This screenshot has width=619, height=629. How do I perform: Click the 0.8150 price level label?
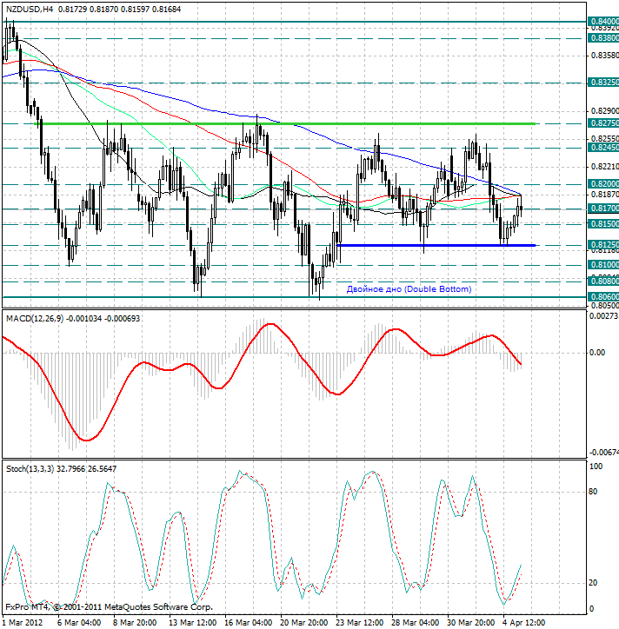click(602, 224)
